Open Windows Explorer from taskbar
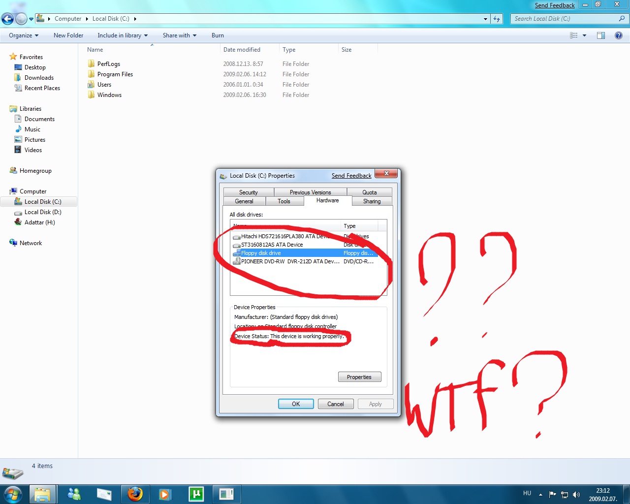The image size is (630, 504). (x=42, y=494)
